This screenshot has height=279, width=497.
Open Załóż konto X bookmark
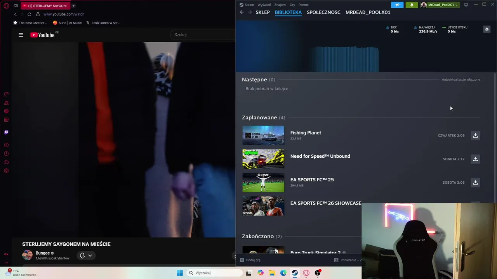tap(103, 23)
